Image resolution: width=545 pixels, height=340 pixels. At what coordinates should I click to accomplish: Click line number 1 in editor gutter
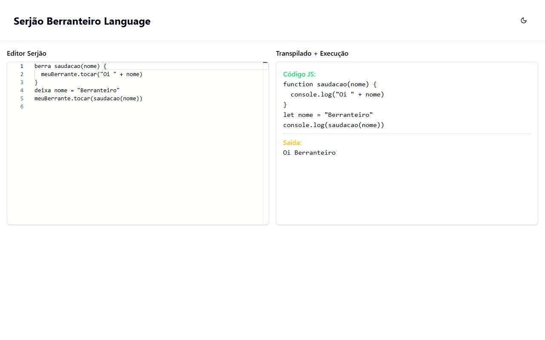pyautogui.click(x=22, y=66)
